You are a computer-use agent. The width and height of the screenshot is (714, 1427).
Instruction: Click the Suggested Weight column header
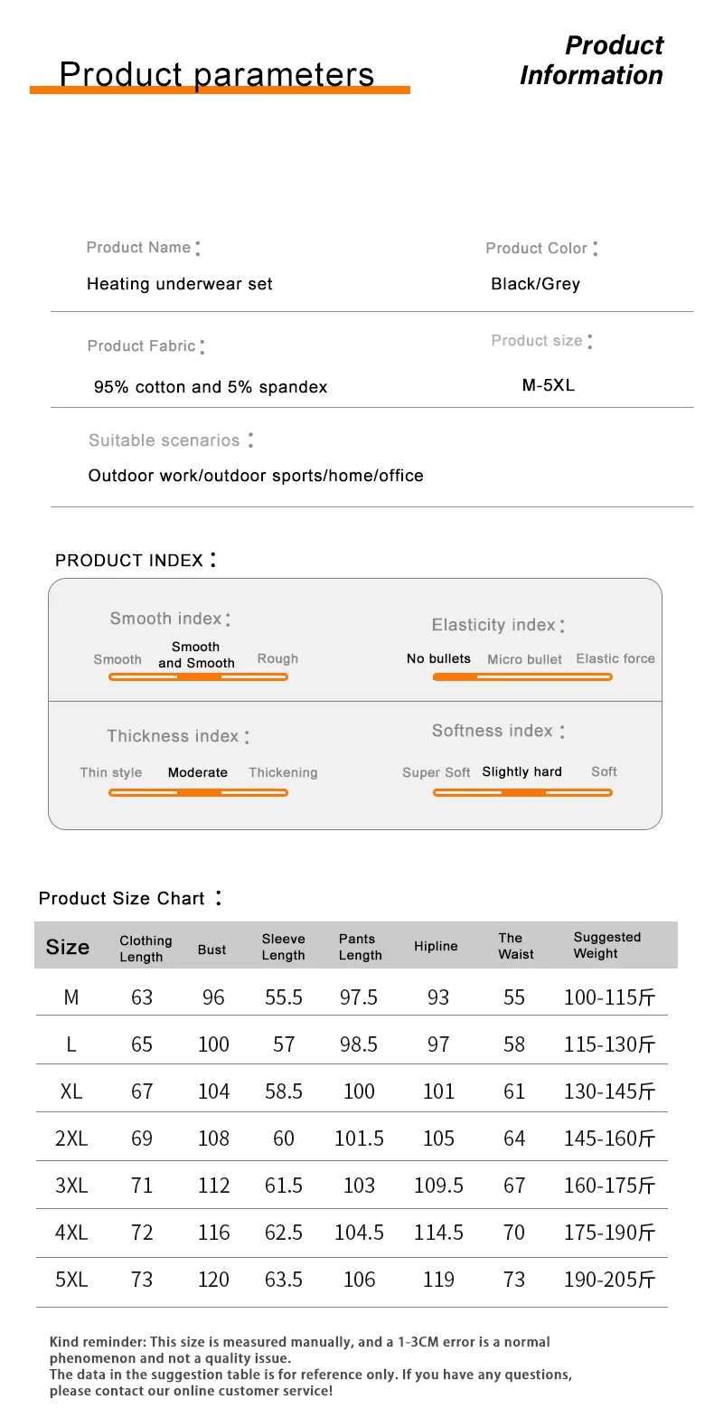[607, 945]
